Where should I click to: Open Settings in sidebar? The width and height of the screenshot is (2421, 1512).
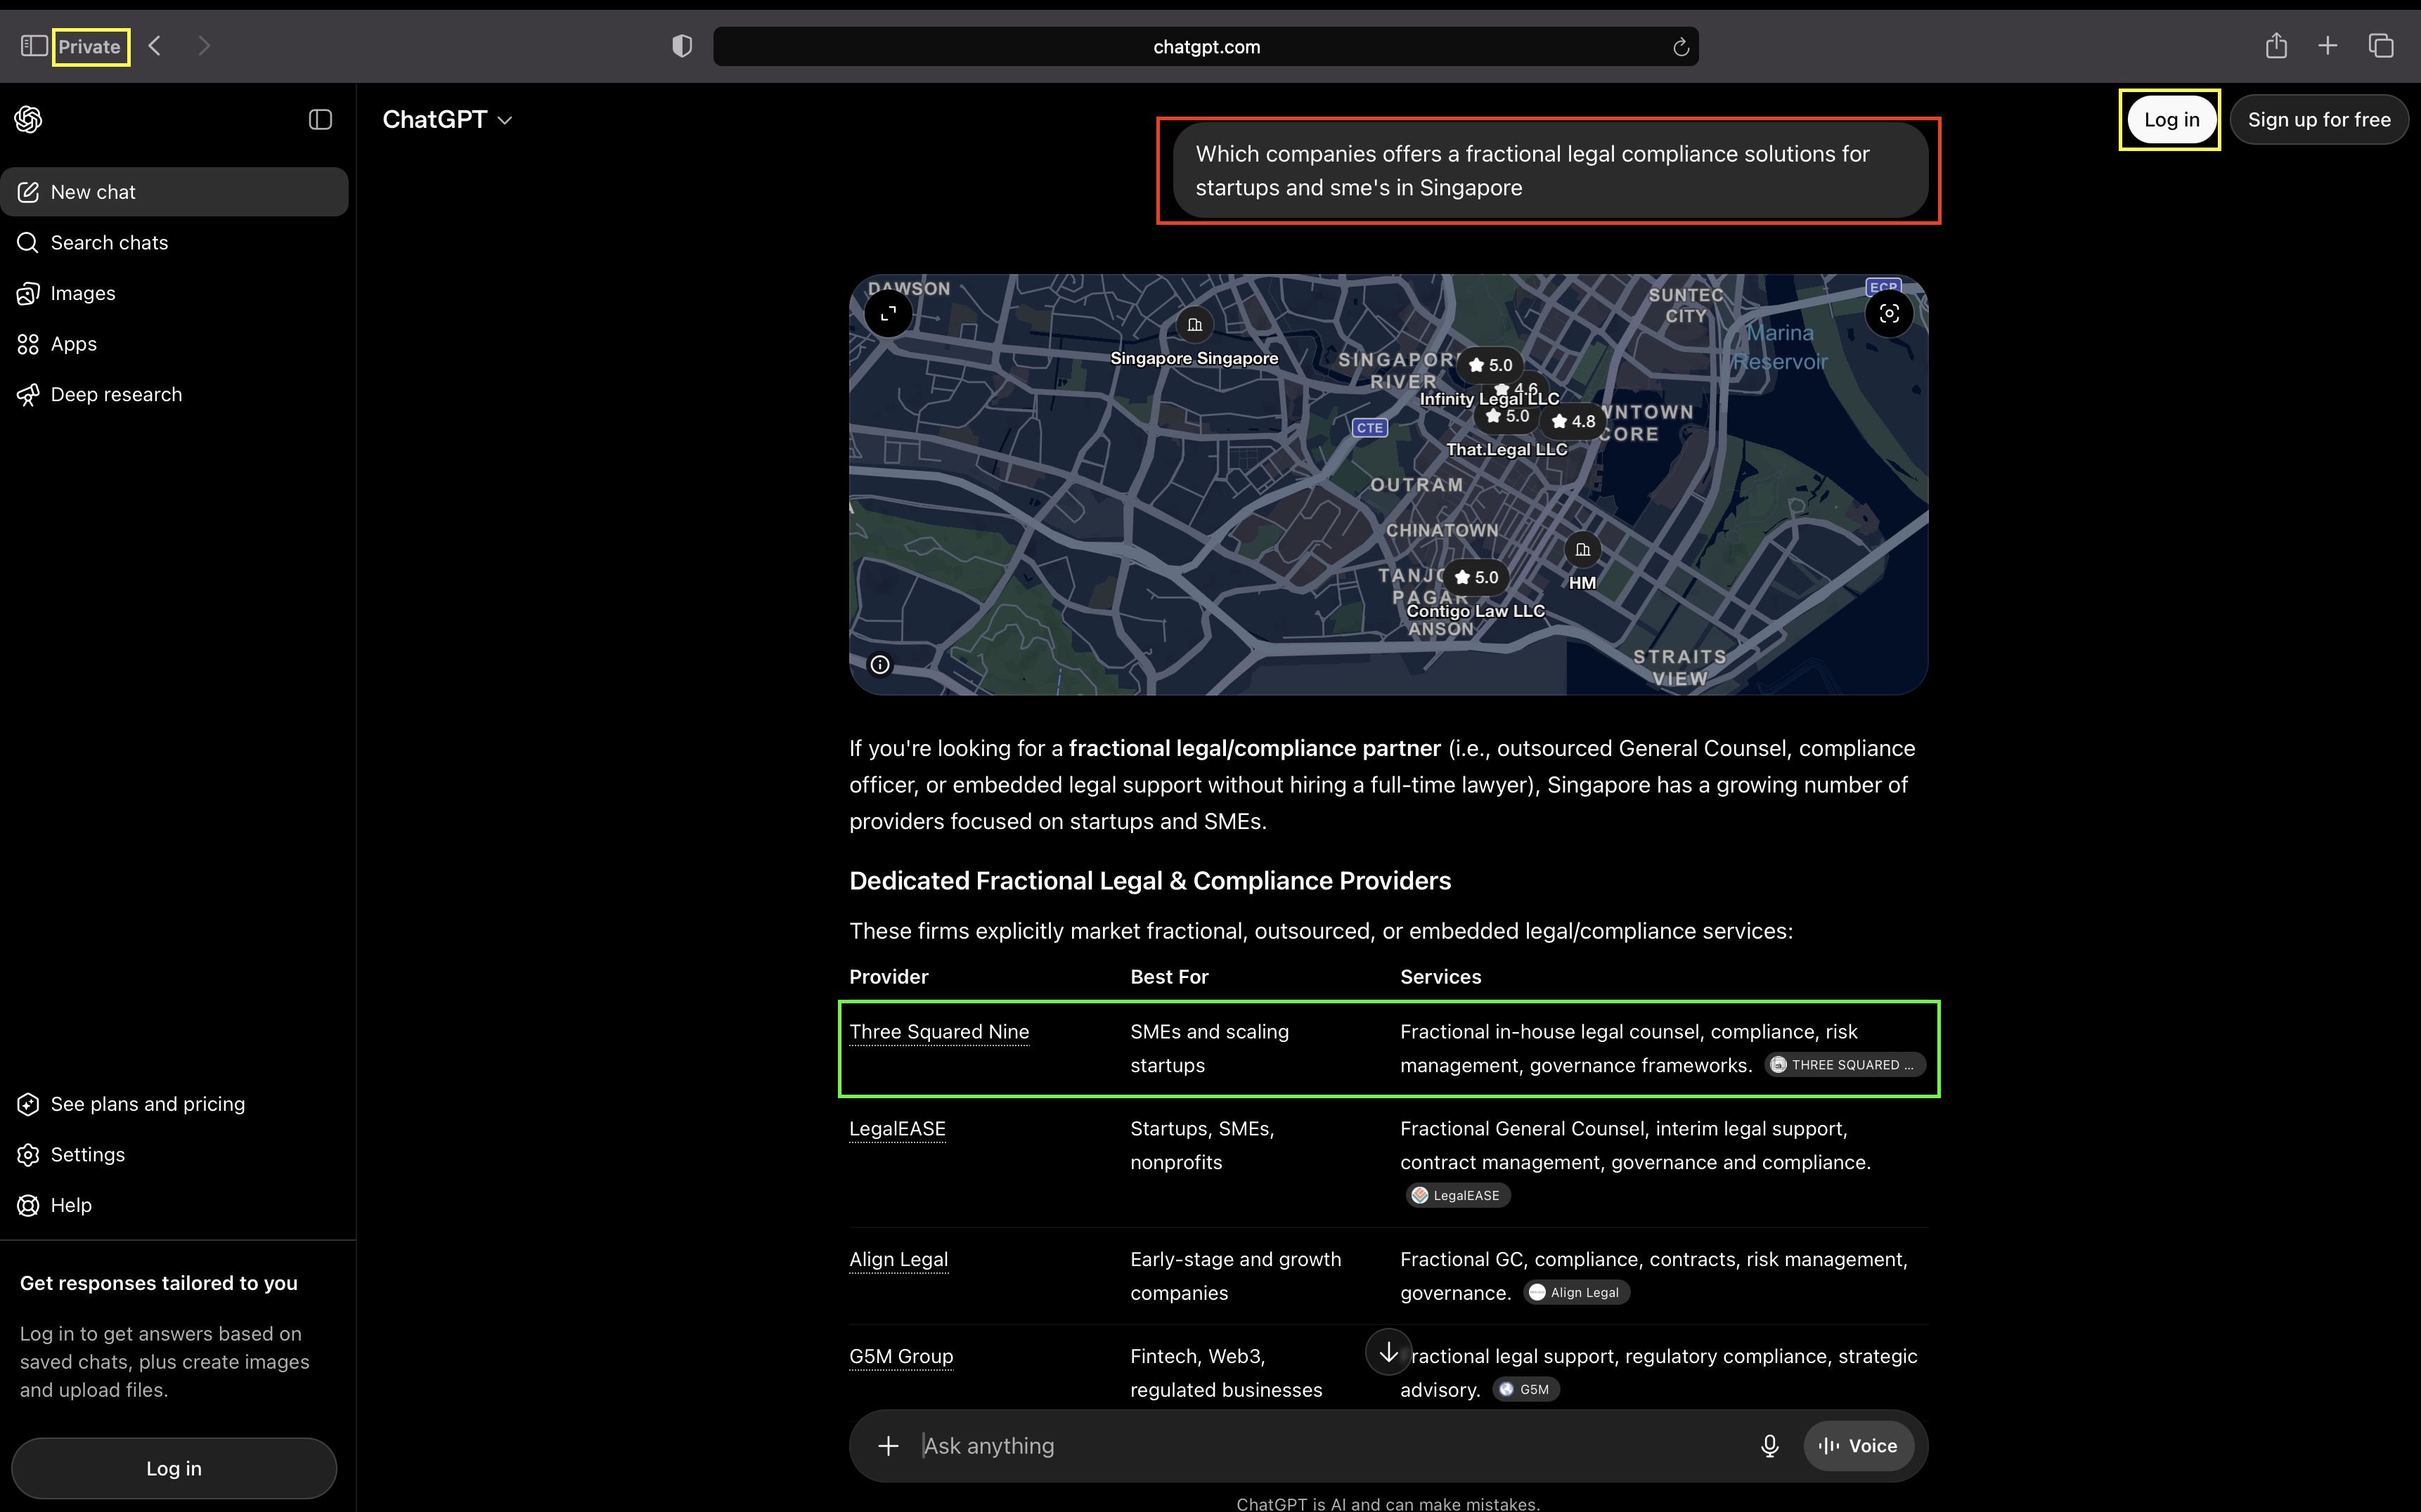click(174, 1155)
